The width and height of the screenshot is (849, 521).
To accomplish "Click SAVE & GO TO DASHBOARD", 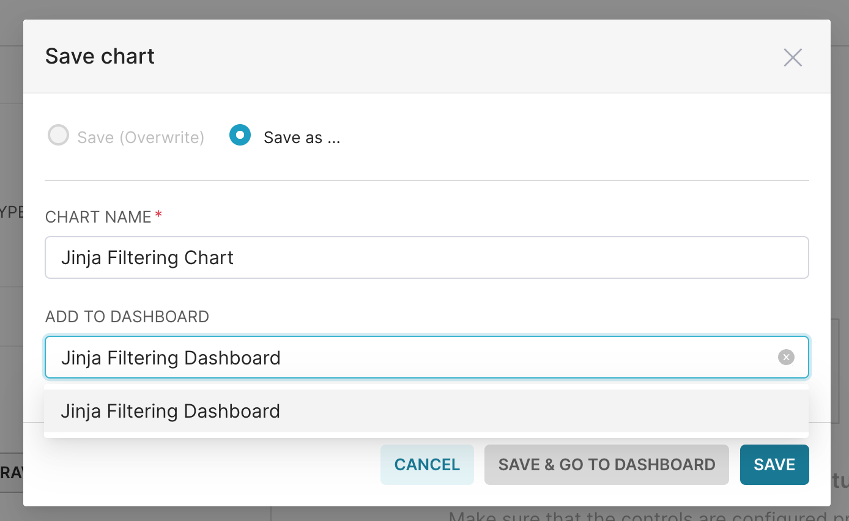I will tap(606, 465).
